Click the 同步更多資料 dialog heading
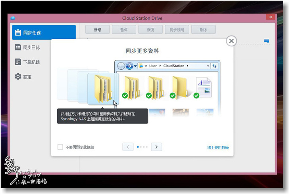Image resolution: width=289 pixels, height=194 pixels. (142, 51)
